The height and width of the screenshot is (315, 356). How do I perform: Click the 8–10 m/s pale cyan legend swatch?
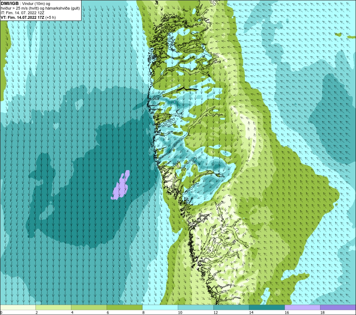(160, 307)
